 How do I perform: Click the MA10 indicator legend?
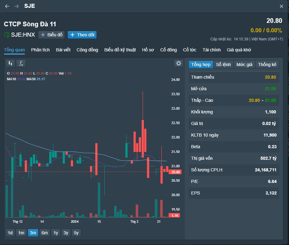click(16, 79)
